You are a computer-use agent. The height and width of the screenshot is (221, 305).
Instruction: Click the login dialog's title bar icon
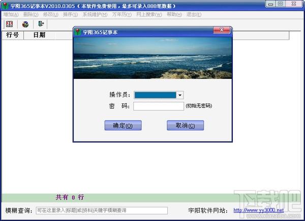tap(78, 32)
